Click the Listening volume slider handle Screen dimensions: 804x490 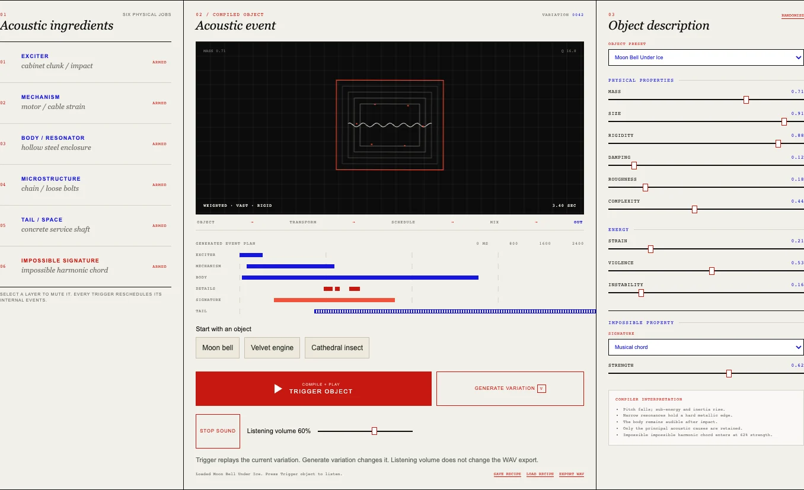coord(374,431)
